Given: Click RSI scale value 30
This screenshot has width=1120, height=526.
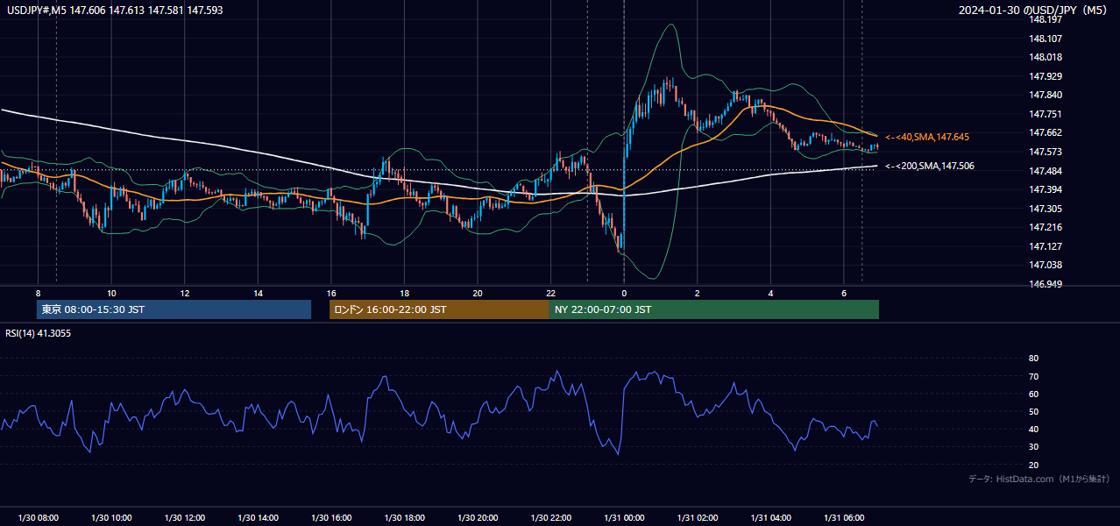Looking at the screenshot, I should pyautogui.click(x=1034, y=447).
